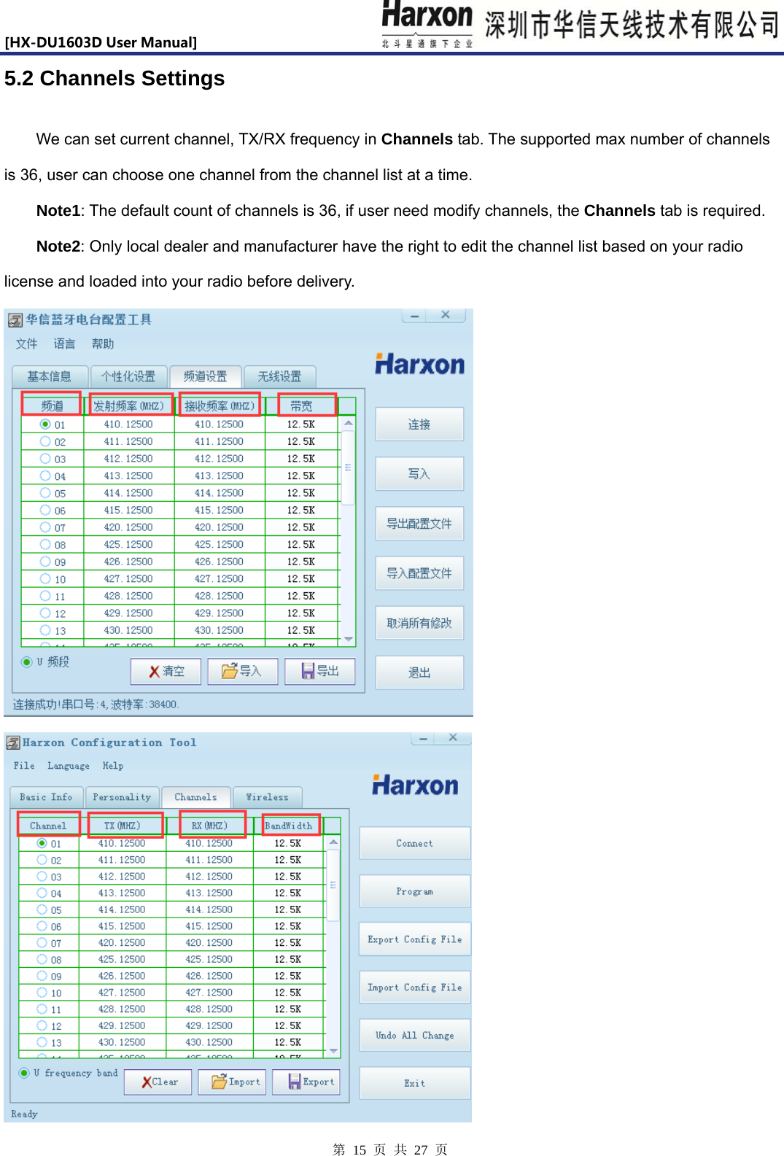The image size is (784, 1156).
Task: Select channel 03 radio in Chinese window
Action: (x=45, y=459)
